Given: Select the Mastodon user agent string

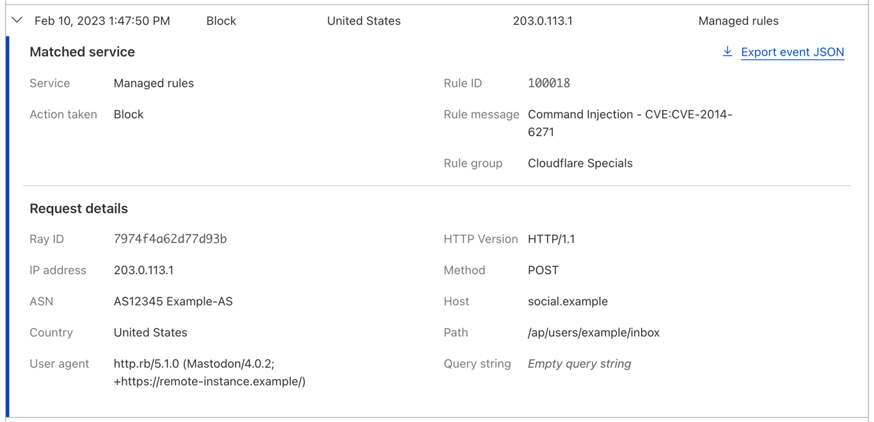Looking at the screenshot, I should click(x=209, y=373).
